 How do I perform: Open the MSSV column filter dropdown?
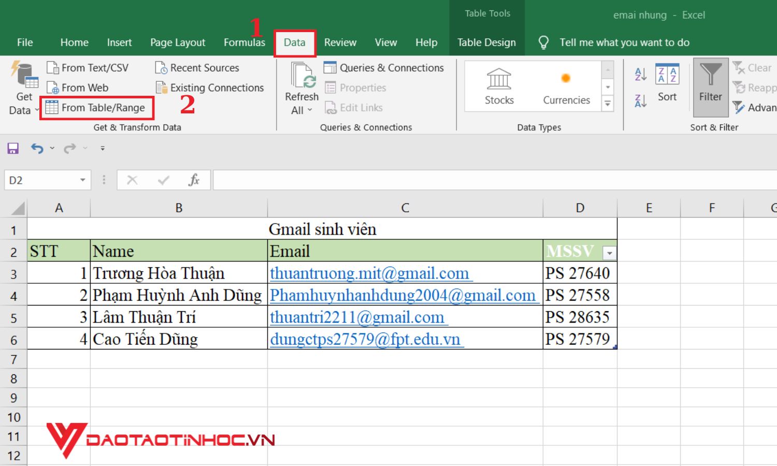click(x=610, y=253)
